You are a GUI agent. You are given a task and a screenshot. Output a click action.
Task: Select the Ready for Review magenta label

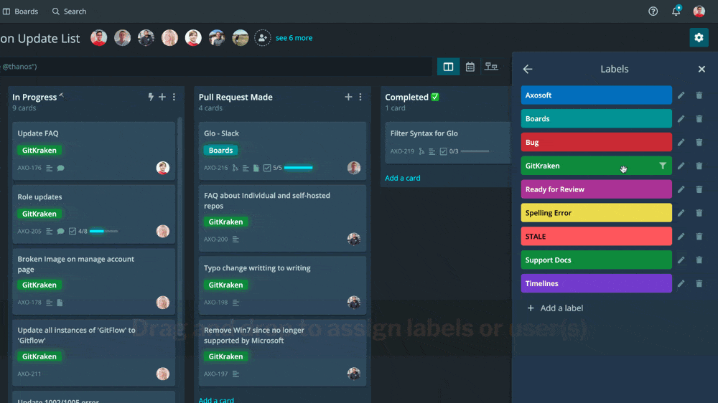click(x=596, y=189)
